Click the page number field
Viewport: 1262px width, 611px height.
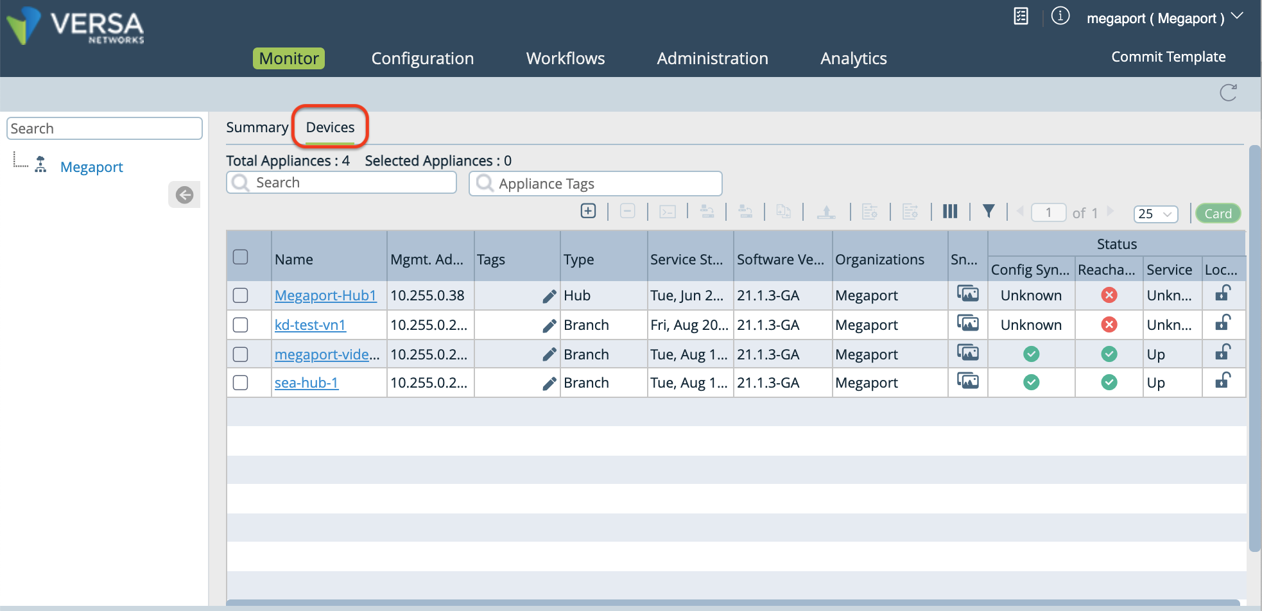[1048, 212]
